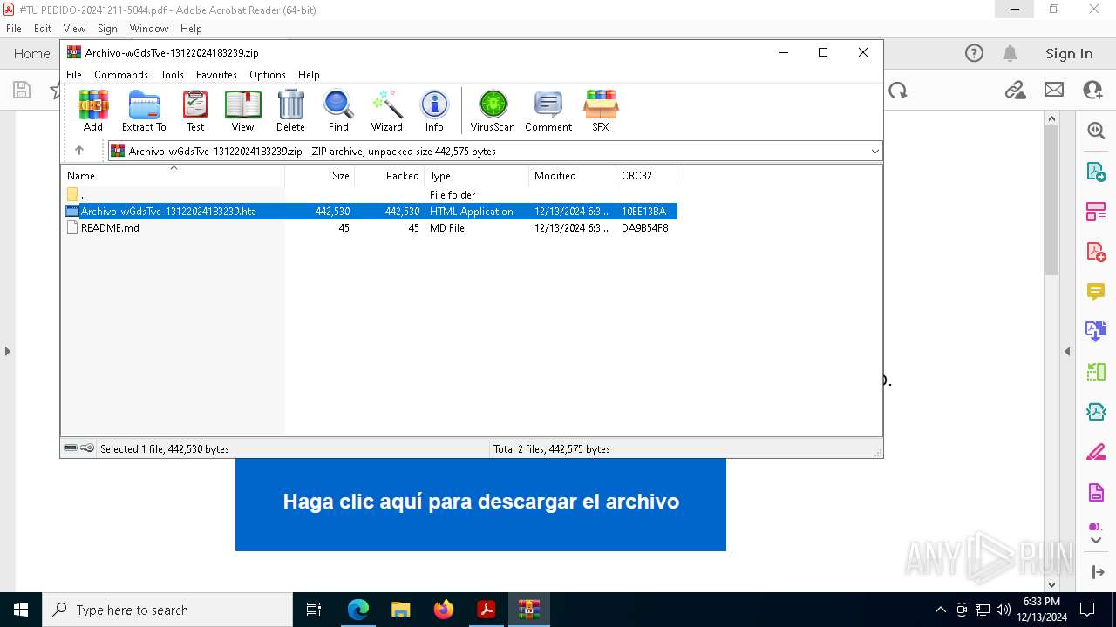Screen dimensions: 1116x627
Task: Click Acrobat share with others icon
Action: [x=1092, y=90]
